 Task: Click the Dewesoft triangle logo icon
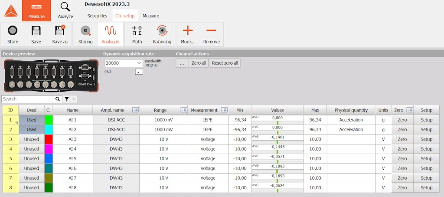pyautogui.click(x=11, y=11)
